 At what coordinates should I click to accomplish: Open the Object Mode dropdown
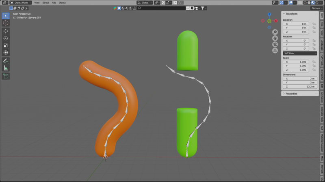(x=20, y=2)
